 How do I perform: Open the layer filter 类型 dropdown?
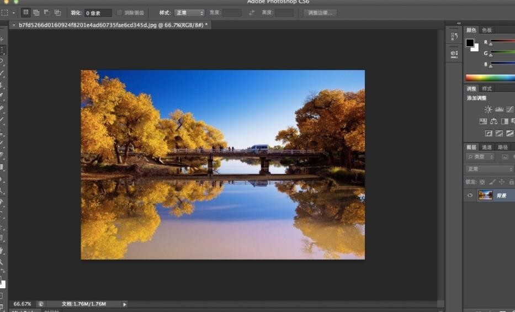pos(480,157)
